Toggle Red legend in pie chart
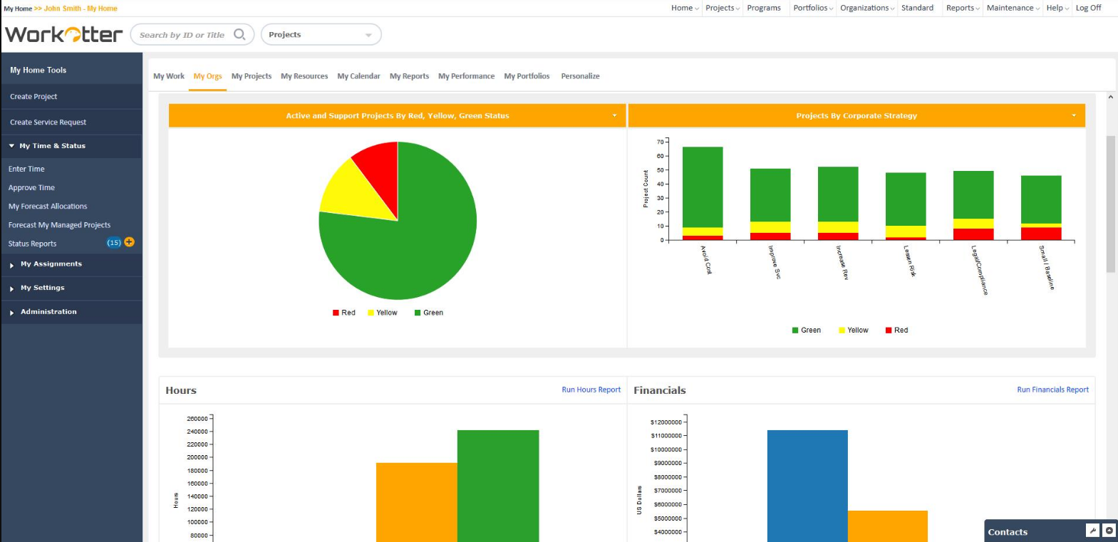The width and height of the screenshot is (1118, 542). pyautogui.click(x=343, y=313)
